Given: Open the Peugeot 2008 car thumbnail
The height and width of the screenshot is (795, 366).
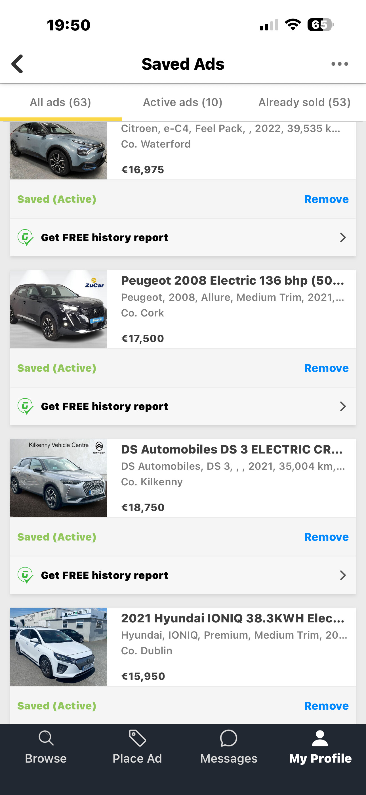Looking at the screenshot, I should click(x=58, y=309).
